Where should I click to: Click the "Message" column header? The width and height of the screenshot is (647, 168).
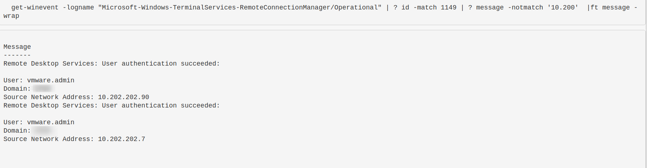(17, 47)
